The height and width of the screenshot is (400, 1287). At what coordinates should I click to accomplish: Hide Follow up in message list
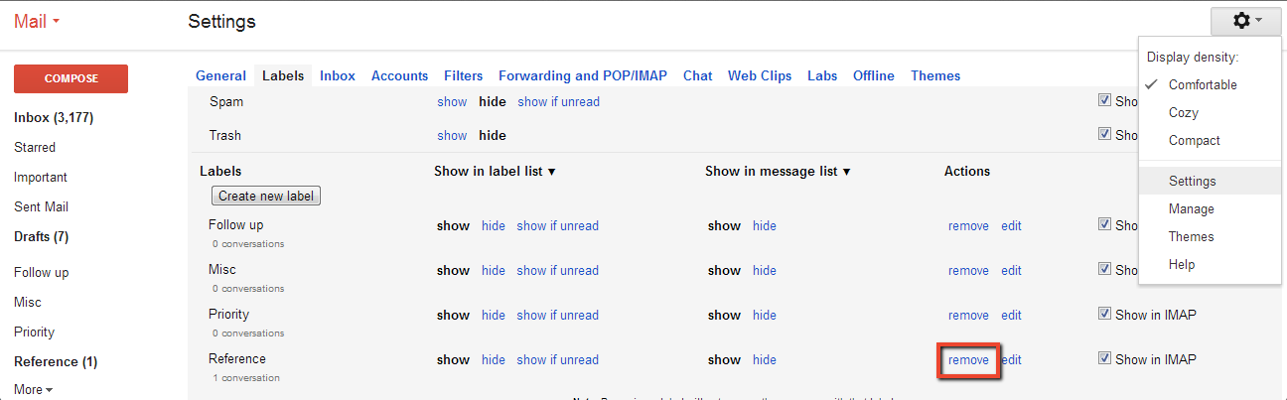765,225
